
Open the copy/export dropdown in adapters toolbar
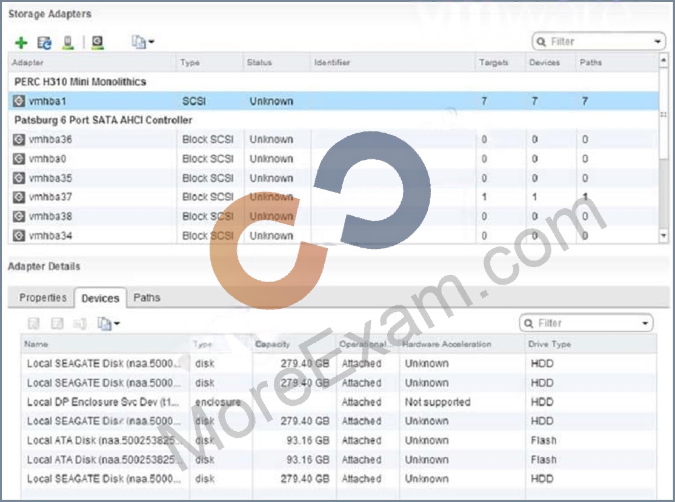[x=143, y=42]
